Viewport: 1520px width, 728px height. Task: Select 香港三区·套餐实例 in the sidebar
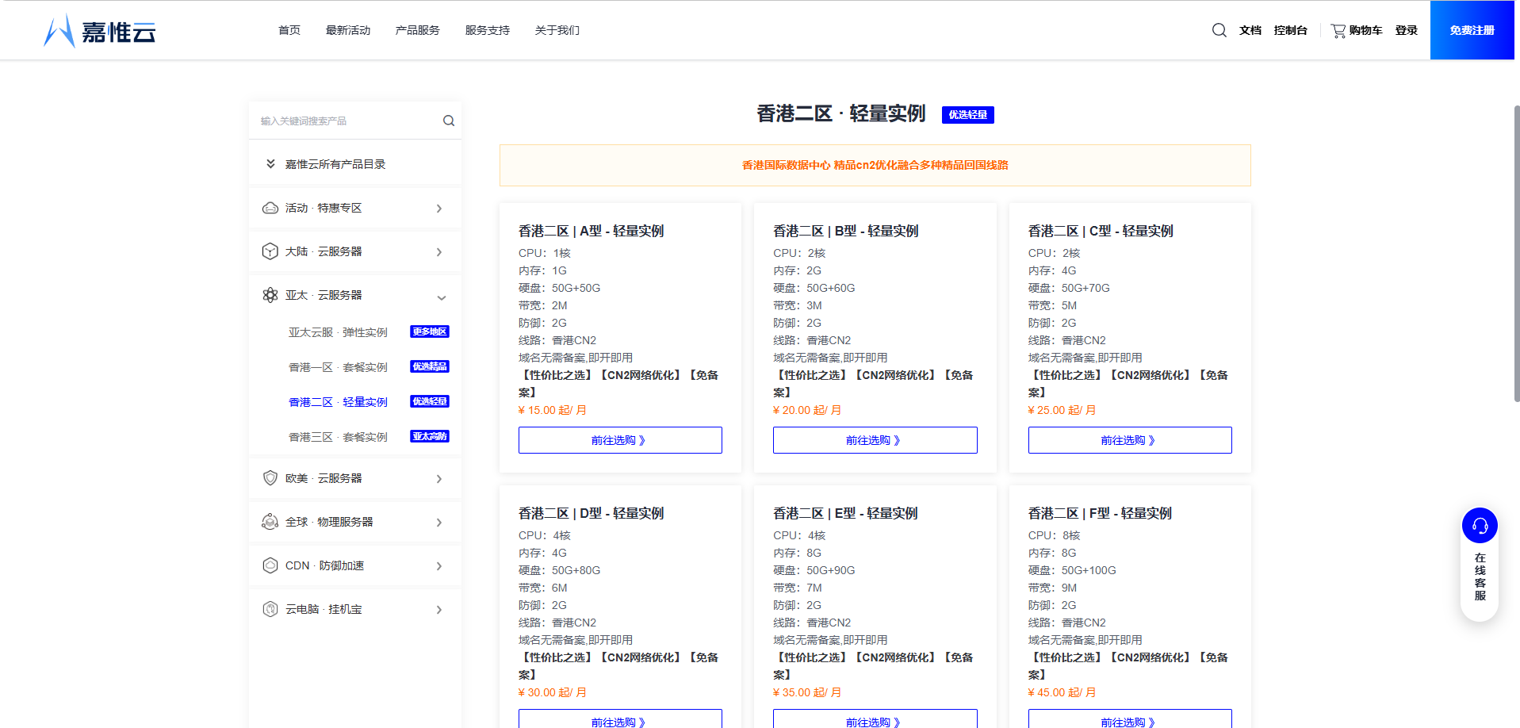(339, 436)
